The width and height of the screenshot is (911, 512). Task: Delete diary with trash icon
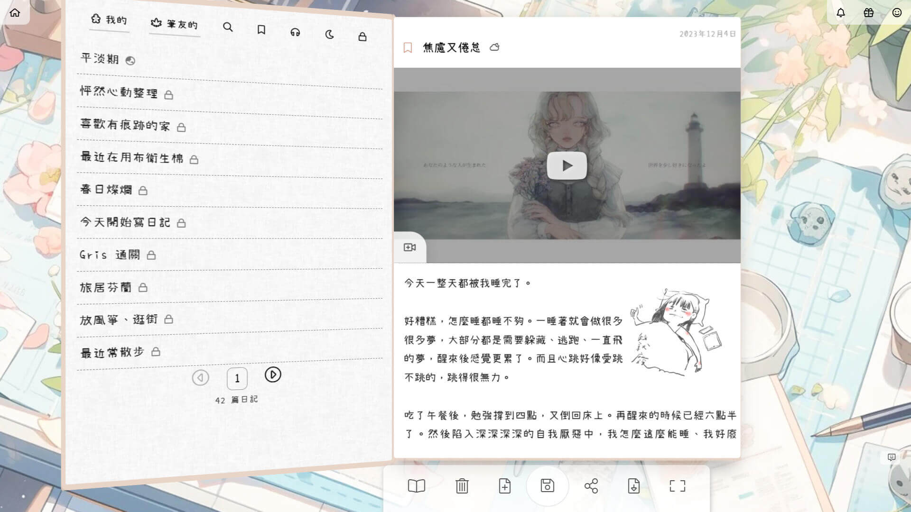point(462,486)
